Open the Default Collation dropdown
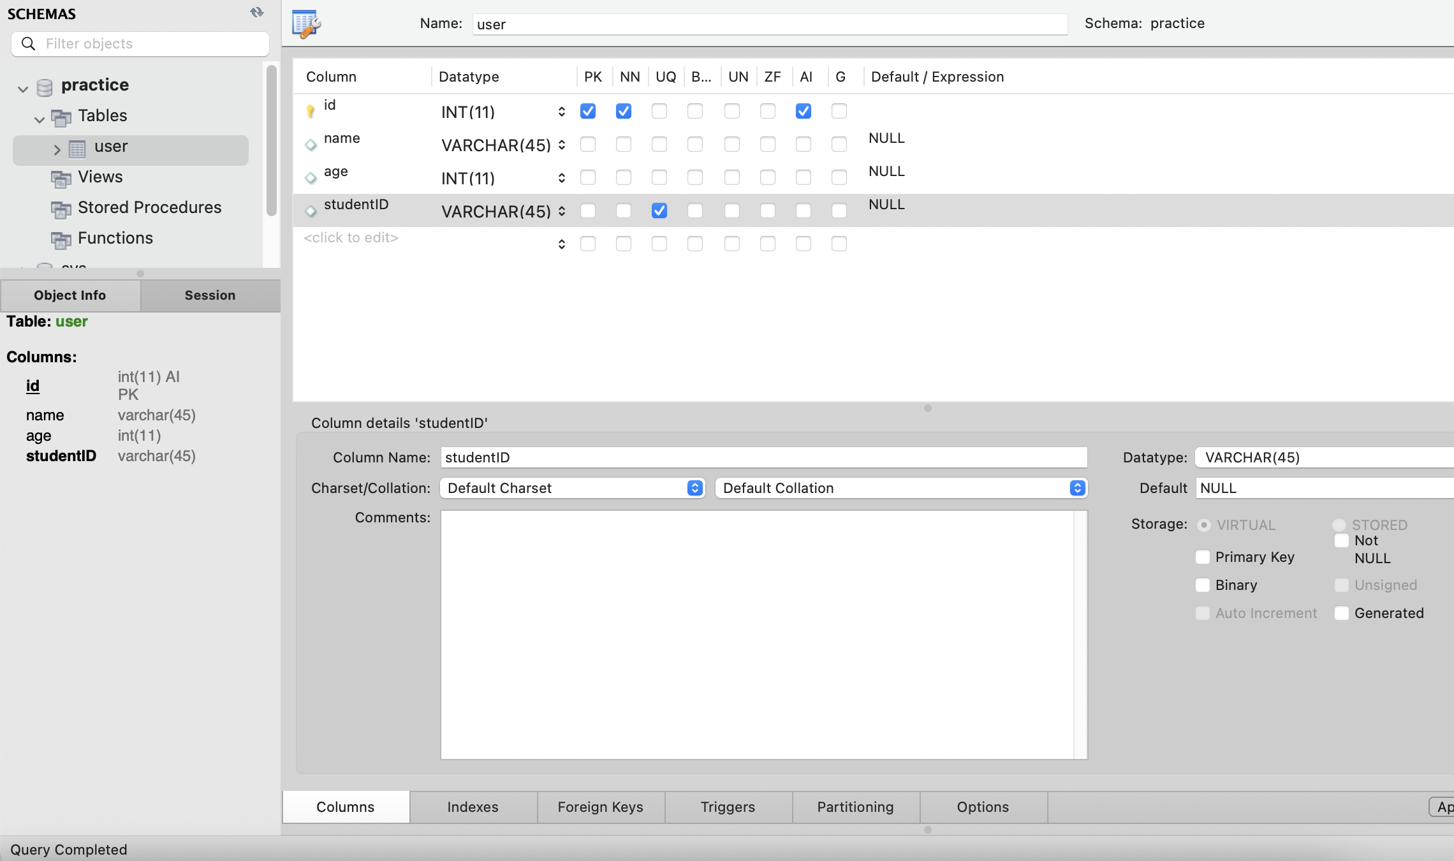The height and width of the screenshot is (861, 1454). coord(901,488)
